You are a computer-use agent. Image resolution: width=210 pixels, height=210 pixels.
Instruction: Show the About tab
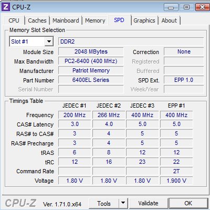click(x=169, y=20)
